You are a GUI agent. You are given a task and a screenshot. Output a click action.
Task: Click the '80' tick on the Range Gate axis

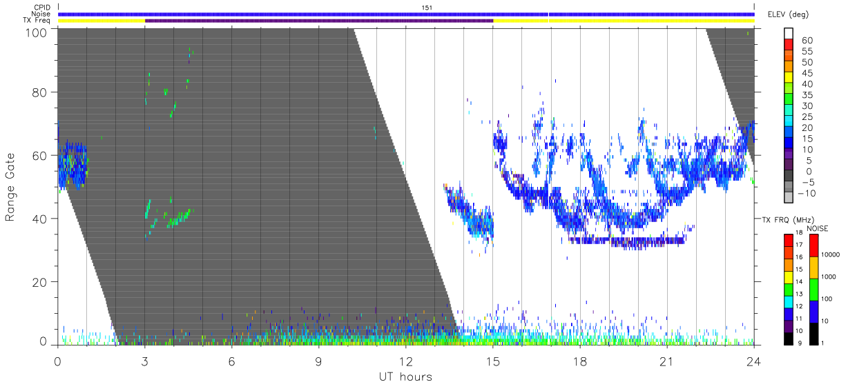(39, 92)
